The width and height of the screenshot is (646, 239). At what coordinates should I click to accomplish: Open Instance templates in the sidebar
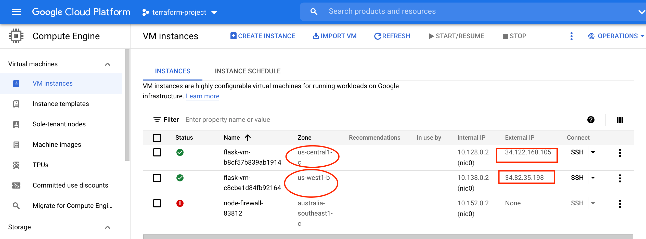[61, 104]
